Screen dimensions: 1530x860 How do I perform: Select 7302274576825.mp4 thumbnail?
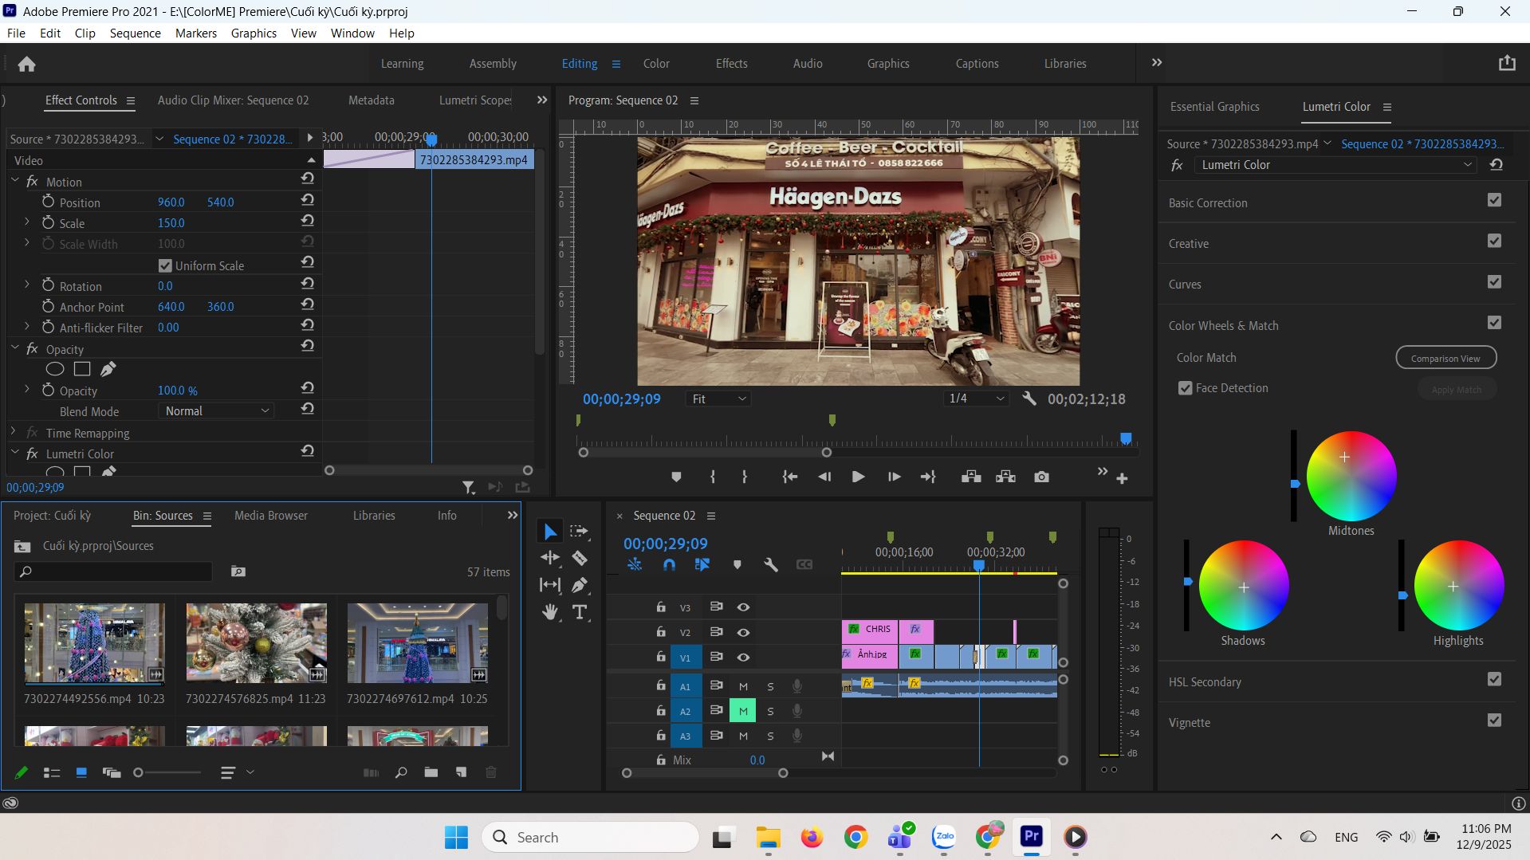click(x=256, y=642)
